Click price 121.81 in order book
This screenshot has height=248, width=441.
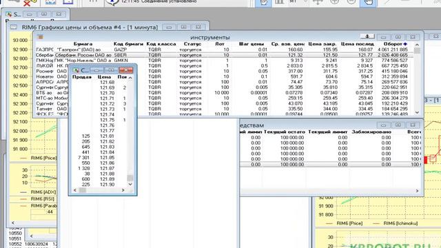107,136
